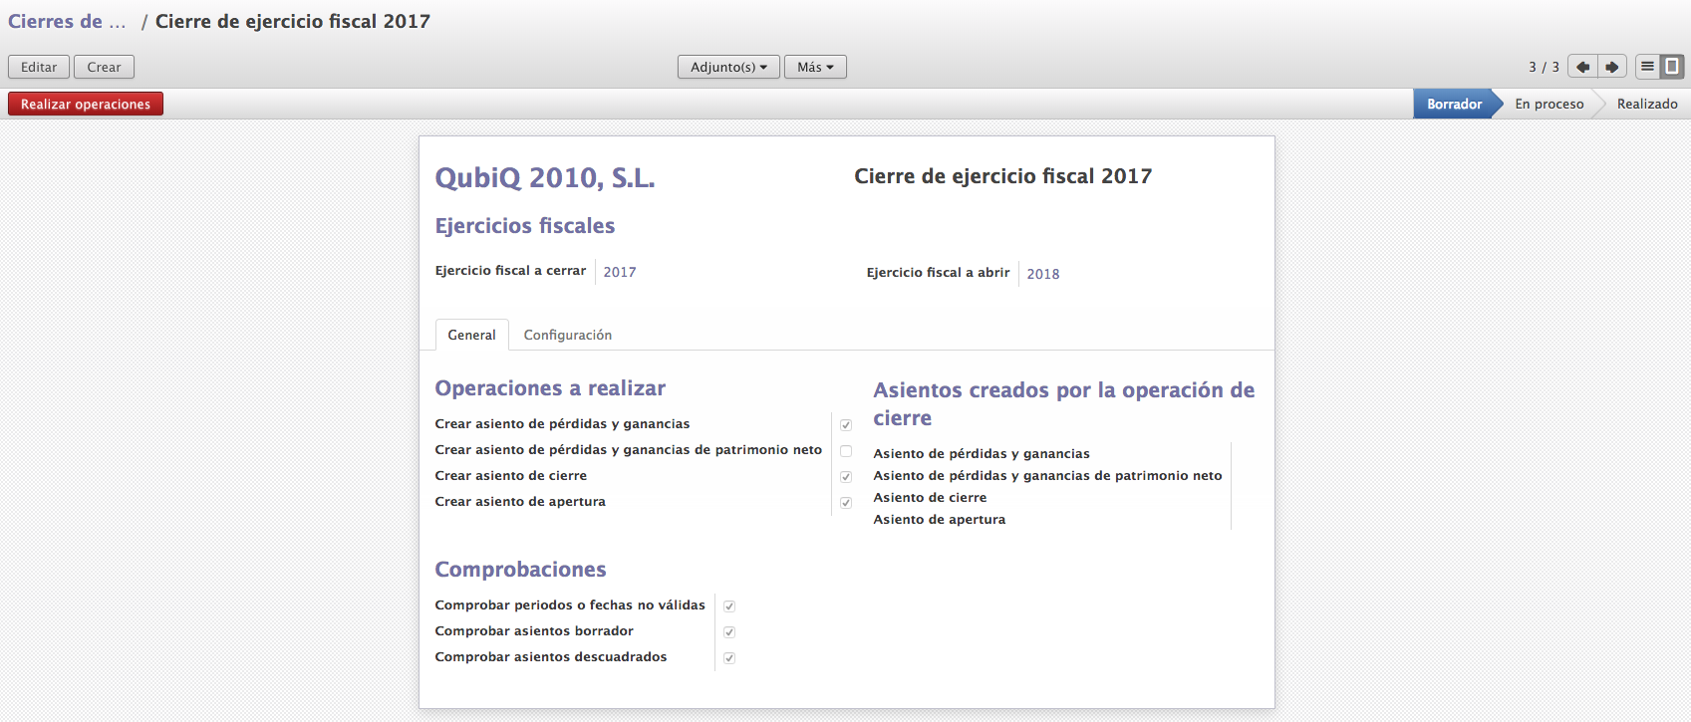1691x722 pixels.
Task: Enable 'pérdidas y ganancias de patrimonio neto' checkbox
Action: (846, 451)
